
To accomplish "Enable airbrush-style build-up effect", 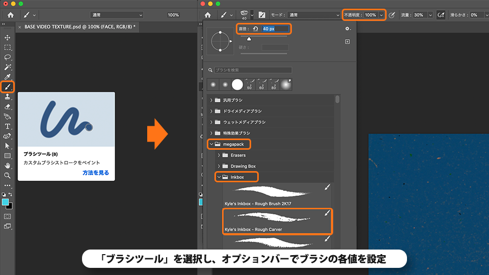I will click(x=441, y=15).
